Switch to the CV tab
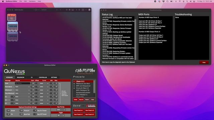 pyautogui.click(x=32, y=77)
